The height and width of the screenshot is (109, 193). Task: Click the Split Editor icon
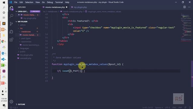tap(184, 7)
